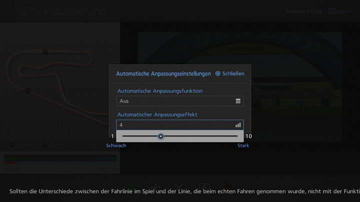Click the scrolling help text at bottom
360x202 pixels.
pyautogui.click(x=180, y=191)
